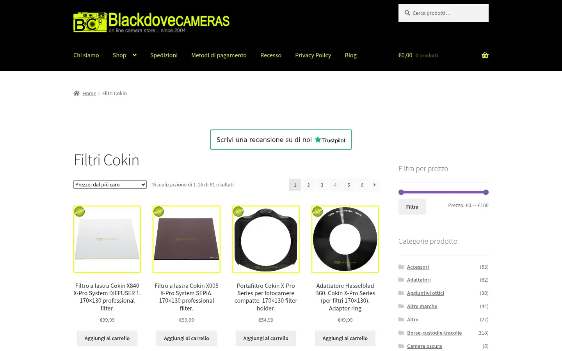This screenshot has height=351, width=562.
Task: Open the Cokin X840 DIFFUSER product title
Action: pyautogui.click(x=107, y=297)
